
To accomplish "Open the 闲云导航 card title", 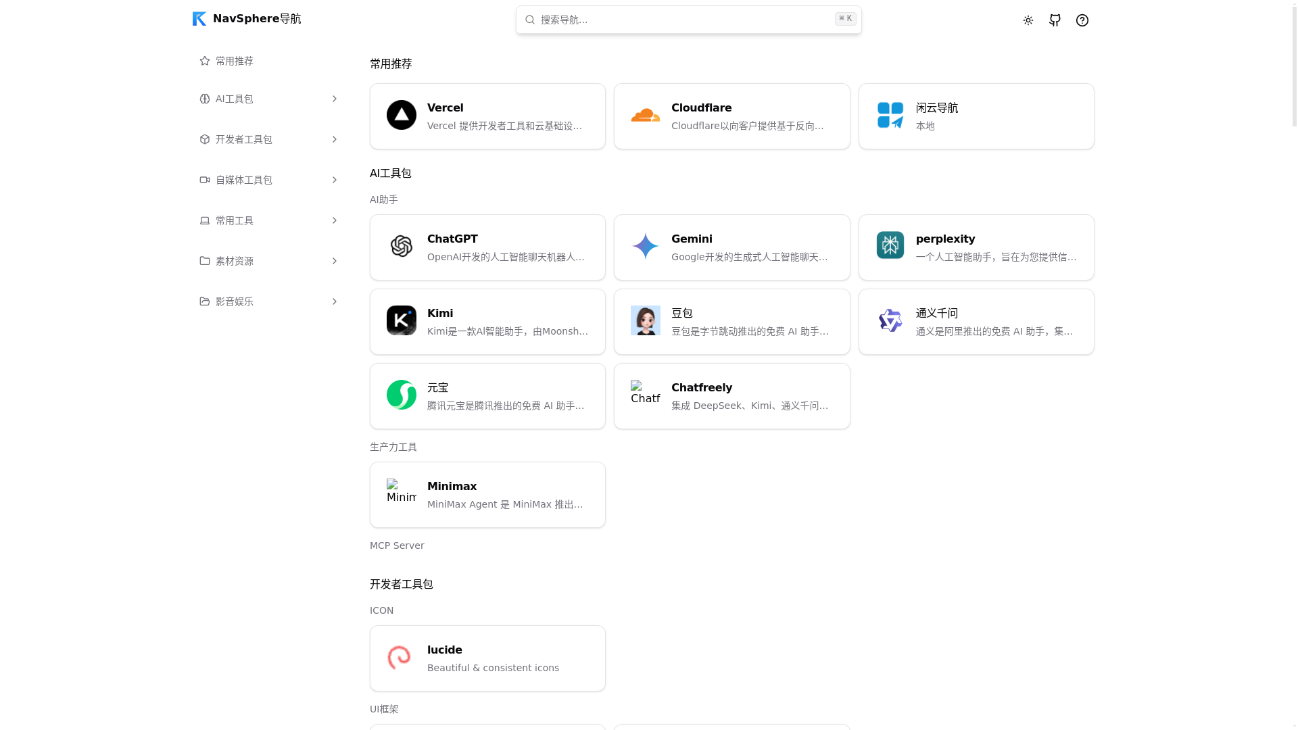I will coord(936,107).
